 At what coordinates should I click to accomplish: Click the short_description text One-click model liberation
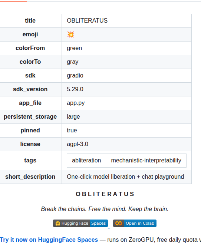pos(101,177)
